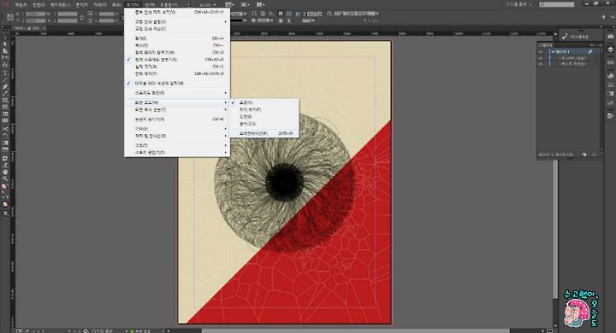The height and width of the screenshot is (333, 616).
Task: Select the Content Collector tool
Action: coord(5,65)
